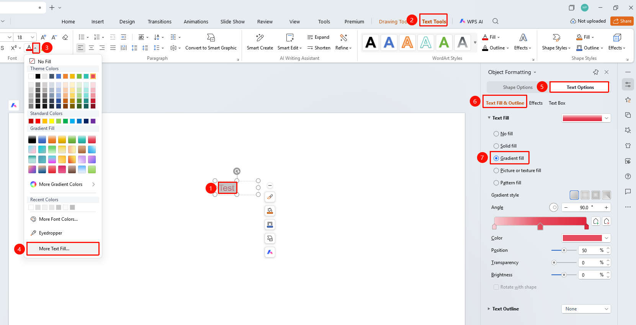Click the Refine icon
This screenshot has height=325, width=636.
click(x=343, y=38)
